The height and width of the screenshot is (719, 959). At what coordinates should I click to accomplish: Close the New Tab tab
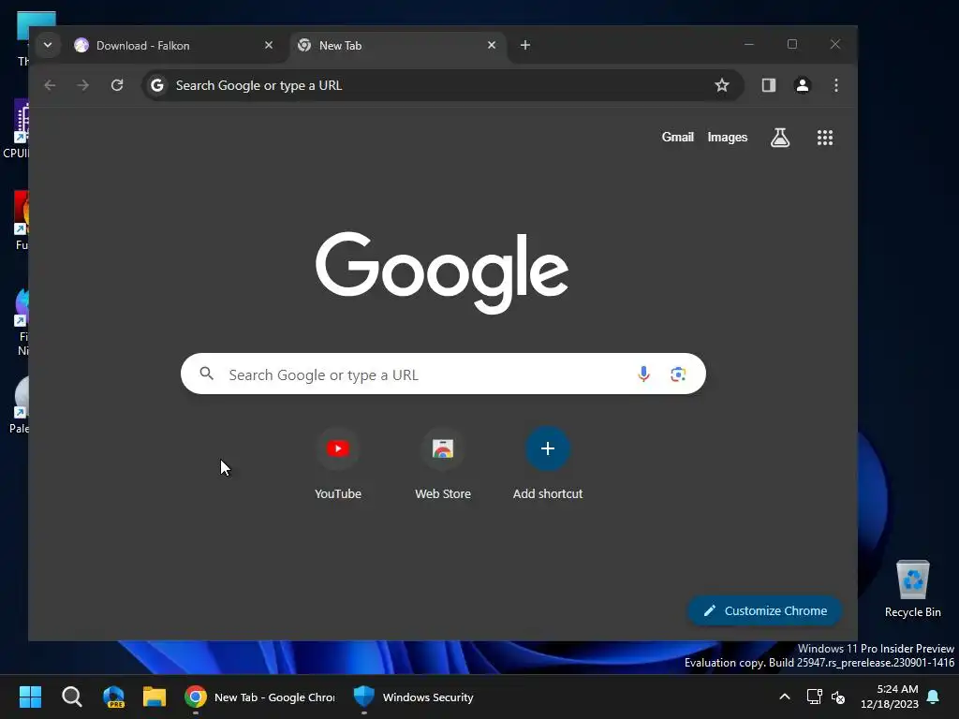point(491,45)
